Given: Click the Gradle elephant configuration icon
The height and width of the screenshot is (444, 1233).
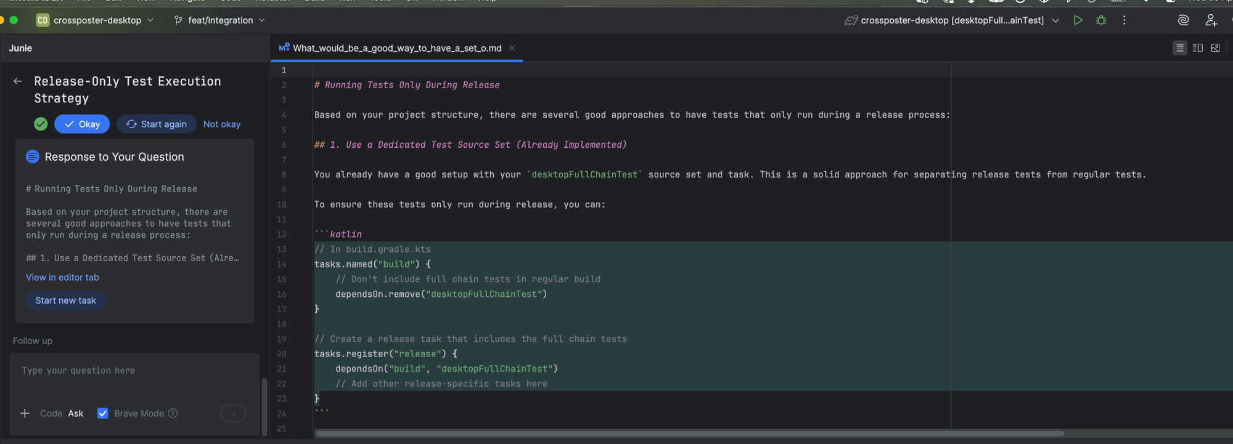Looking at the screenshot, I should (851, 20).
